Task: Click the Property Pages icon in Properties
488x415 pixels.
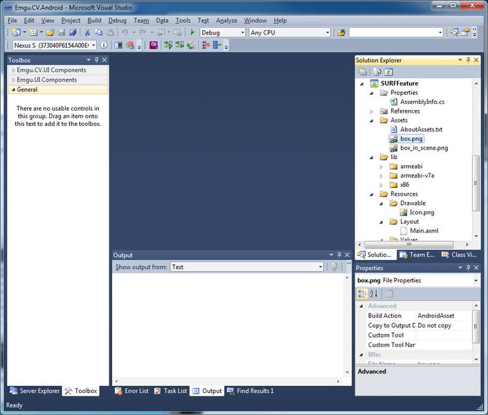Action: [388, 293]
